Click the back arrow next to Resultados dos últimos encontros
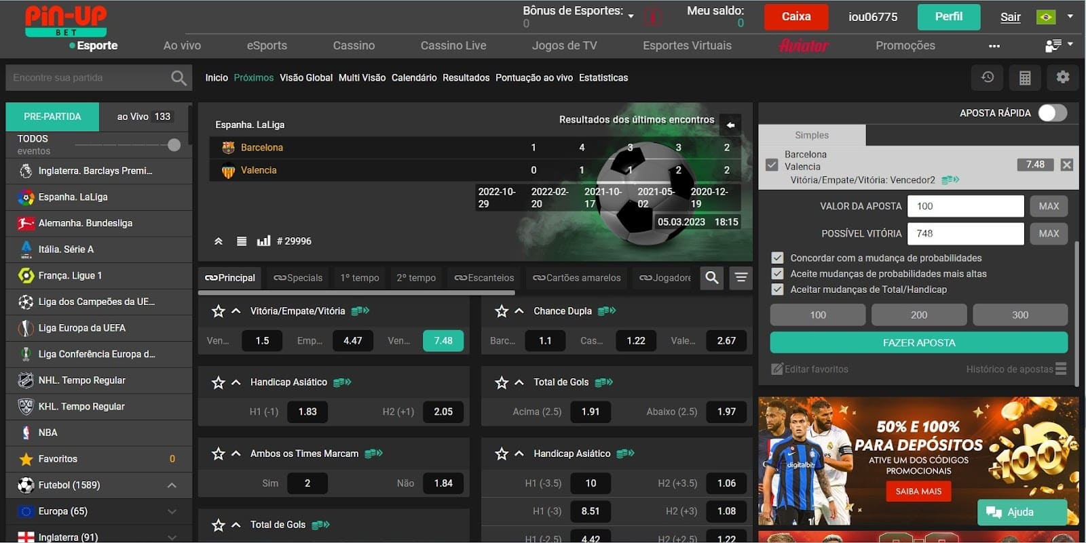Viewport: 1086px width, 543px height. (x=730, y=125)
